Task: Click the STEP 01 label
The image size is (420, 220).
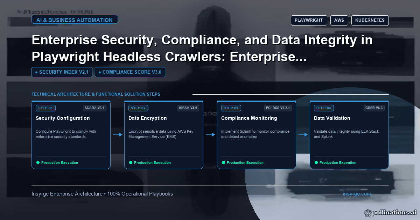Action: click(45, 108)
